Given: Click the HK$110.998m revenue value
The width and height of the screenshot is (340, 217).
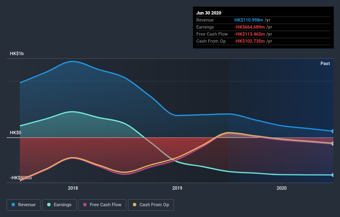Looking at the screenshot, I should click(x=248, y=20).
